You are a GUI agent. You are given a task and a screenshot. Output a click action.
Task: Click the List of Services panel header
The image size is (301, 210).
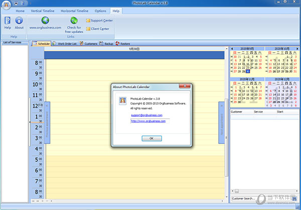pyautogui.click(x=15, y=43)
